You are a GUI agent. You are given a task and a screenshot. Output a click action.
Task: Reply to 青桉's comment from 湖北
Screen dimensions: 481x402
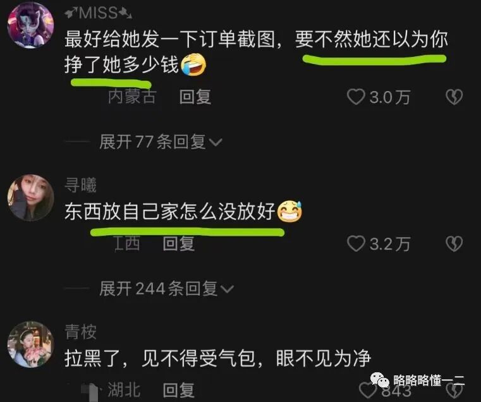178,391
